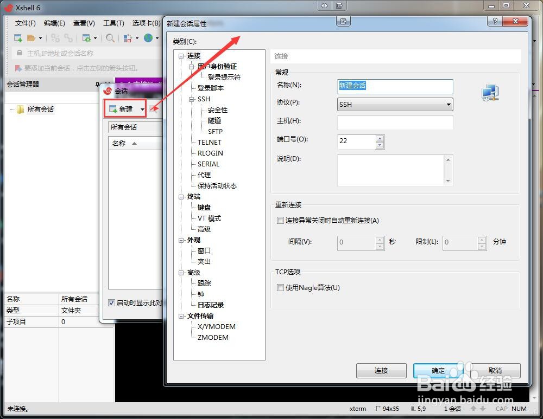
Task: Click the 名称 column header in Sessions dialog
Action: [x=135, y=143]
